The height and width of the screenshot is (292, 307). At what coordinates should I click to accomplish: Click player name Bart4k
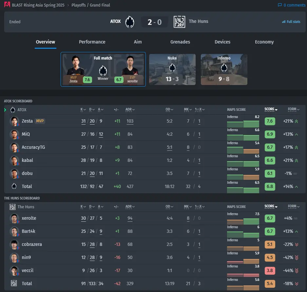[x=29, y=231]
